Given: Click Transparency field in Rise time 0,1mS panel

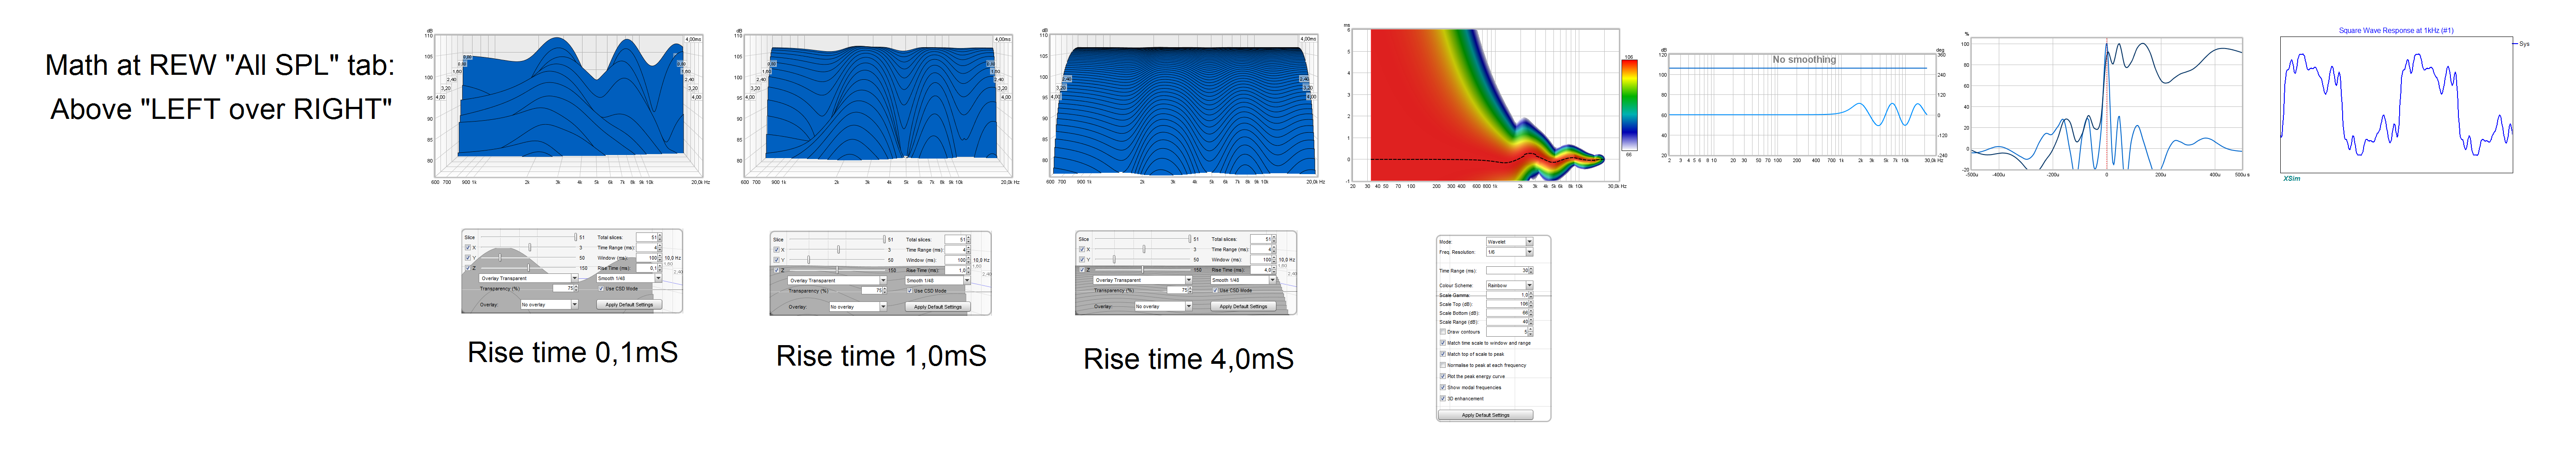Looking at the screenshot, I should 565,289.
